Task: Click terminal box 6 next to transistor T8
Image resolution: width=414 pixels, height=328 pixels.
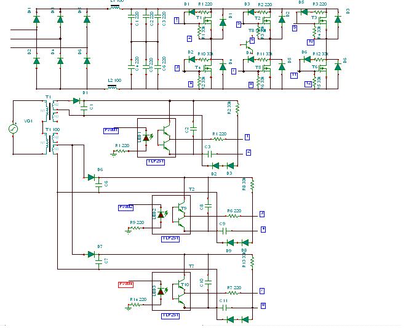Action: point(252,41)
